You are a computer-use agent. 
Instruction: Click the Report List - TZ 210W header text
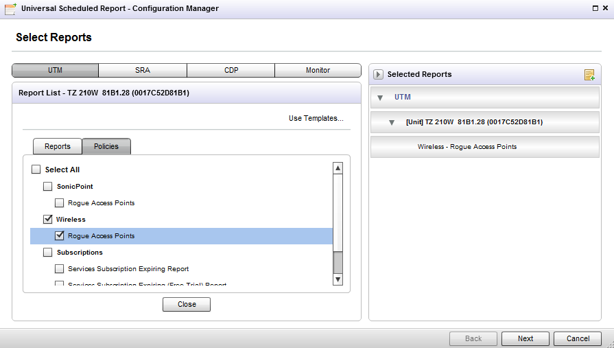point(104,93)
